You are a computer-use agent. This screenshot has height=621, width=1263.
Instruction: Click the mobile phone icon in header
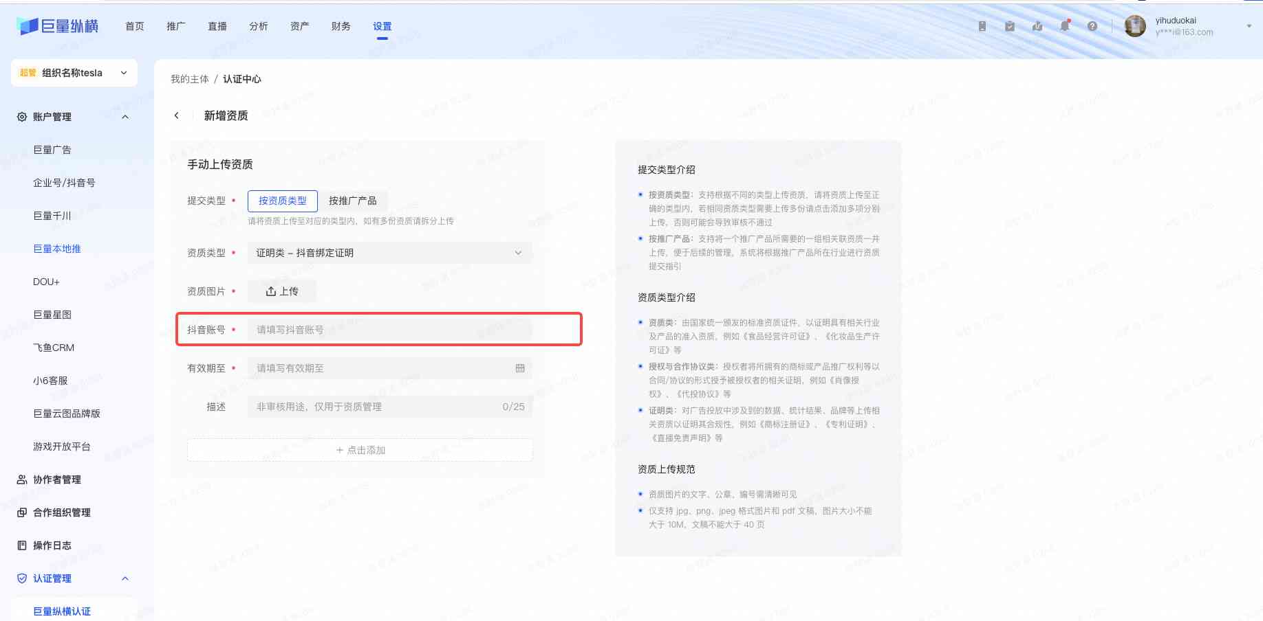click(982, 26)
